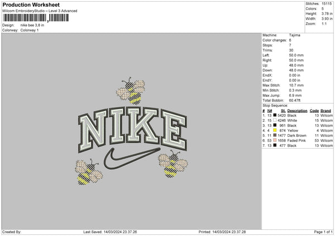Click the 'Brand' column header
335x236 pixels.
(x=326, y=111)
